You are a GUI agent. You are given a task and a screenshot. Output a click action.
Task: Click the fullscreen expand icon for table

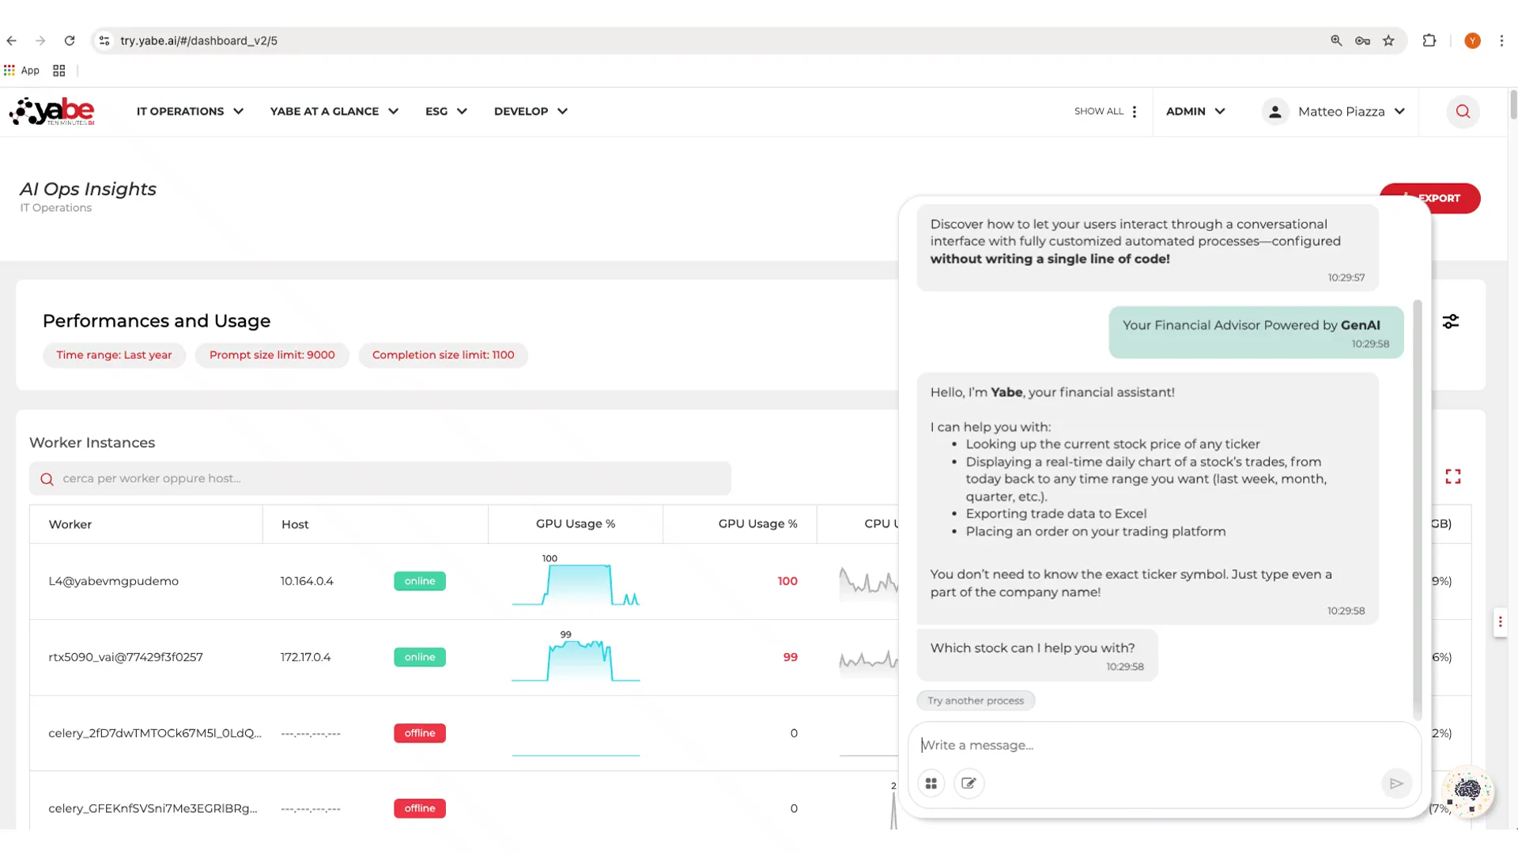click(1452, 476)
